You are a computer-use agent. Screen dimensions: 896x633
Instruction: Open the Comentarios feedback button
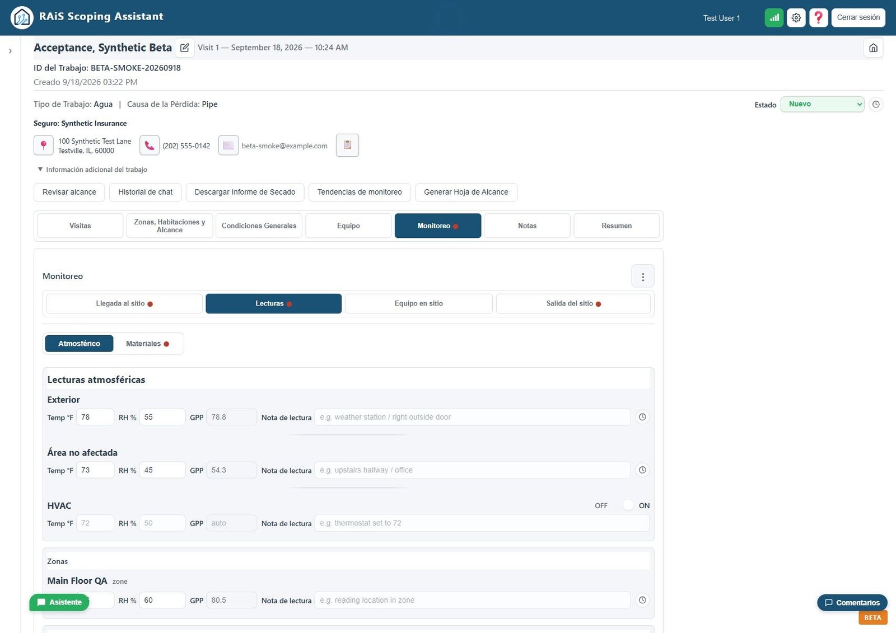point(852,603)
